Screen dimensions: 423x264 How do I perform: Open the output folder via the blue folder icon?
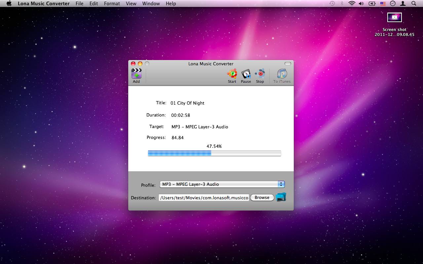click(x=281, y=197)
